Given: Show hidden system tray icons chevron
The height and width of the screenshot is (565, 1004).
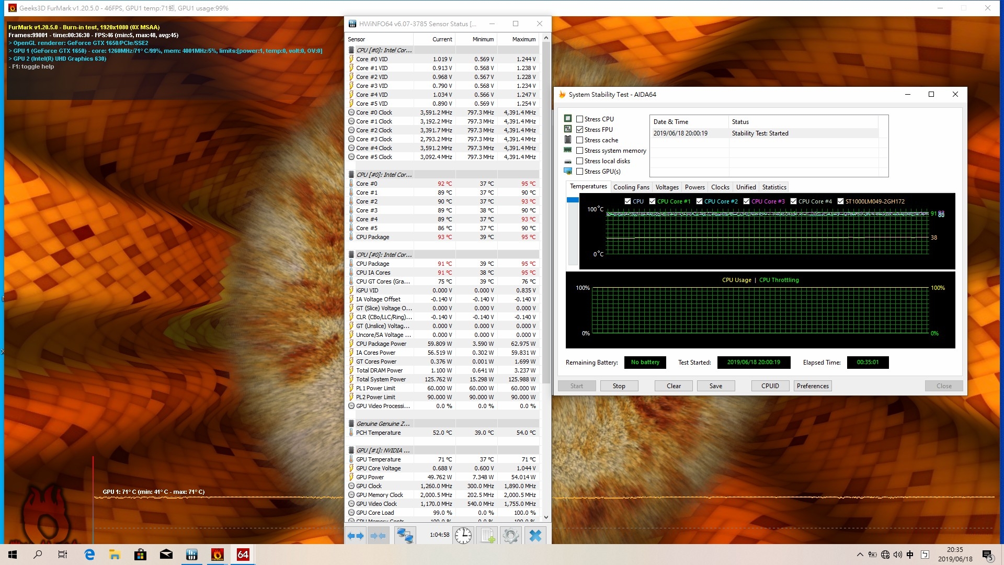Looking at the screenshot, I should [x=860, y=555].
